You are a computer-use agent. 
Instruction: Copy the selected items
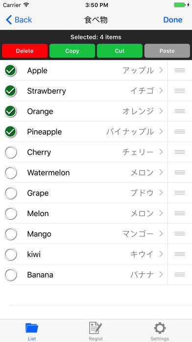coord(72,51)
